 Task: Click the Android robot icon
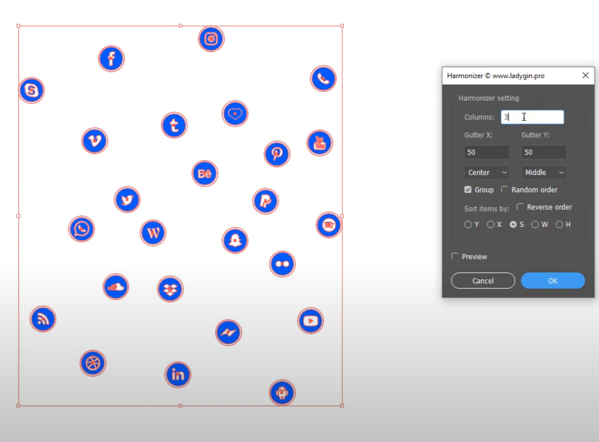pos(282,393)
